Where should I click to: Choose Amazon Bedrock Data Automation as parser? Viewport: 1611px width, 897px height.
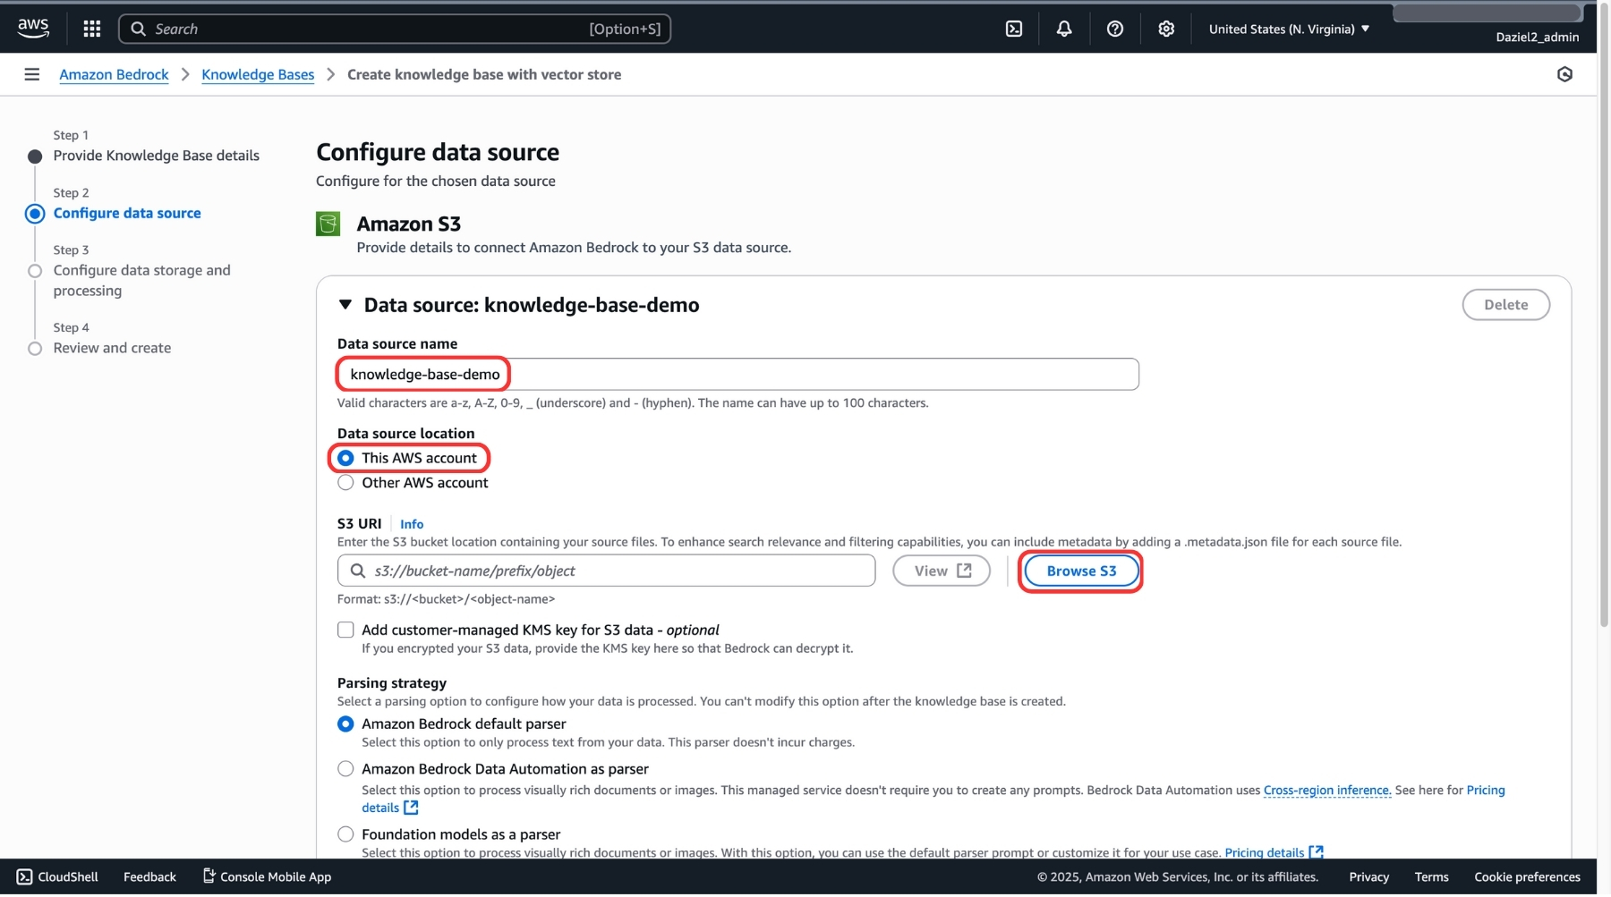[x=345, y=769]
